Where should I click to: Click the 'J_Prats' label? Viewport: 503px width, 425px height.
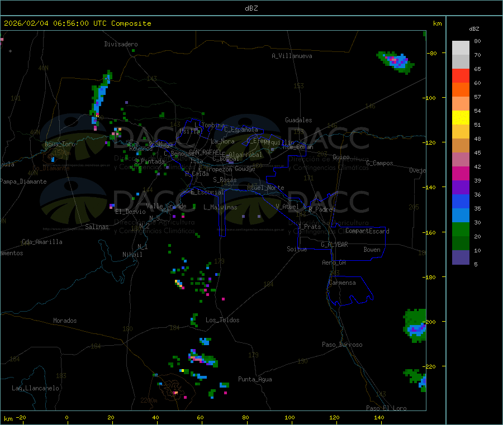309,227
